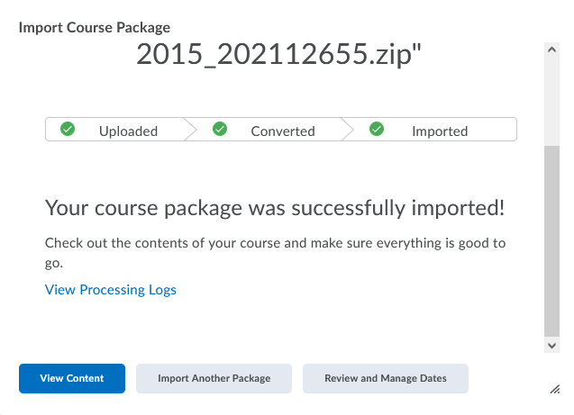Select the Imported step label
The width and height of the screenshot is (574, 415).
pos(440,131)
